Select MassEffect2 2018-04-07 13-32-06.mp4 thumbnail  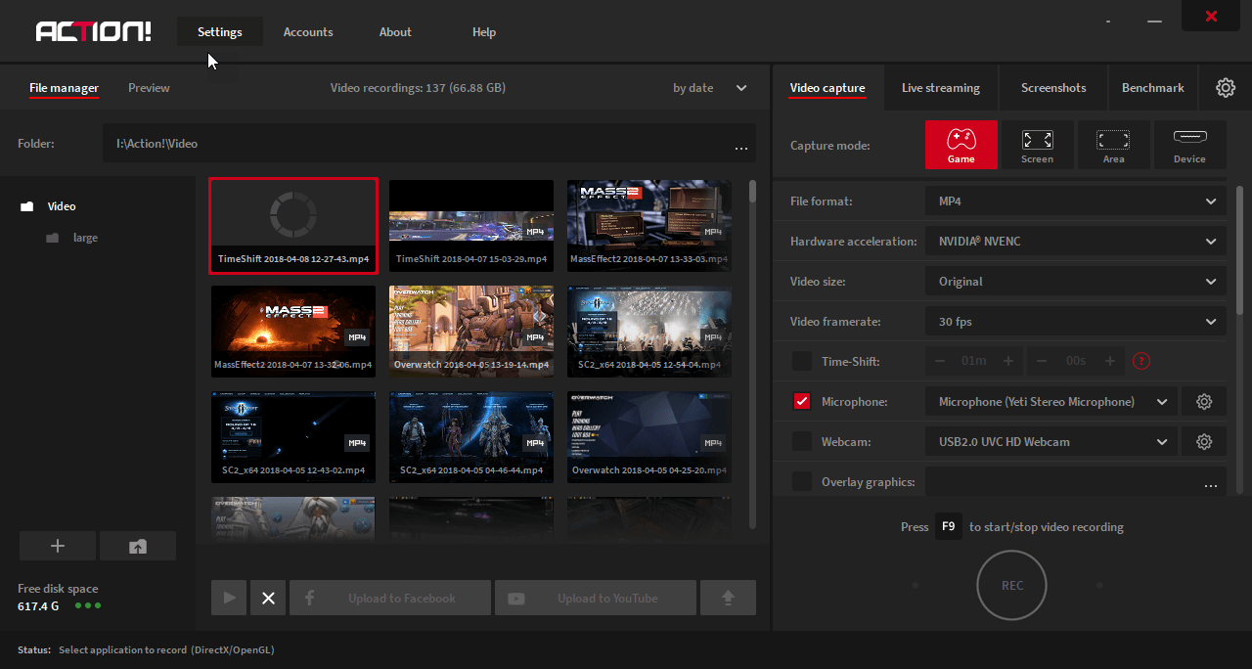[x=293, y=331]
